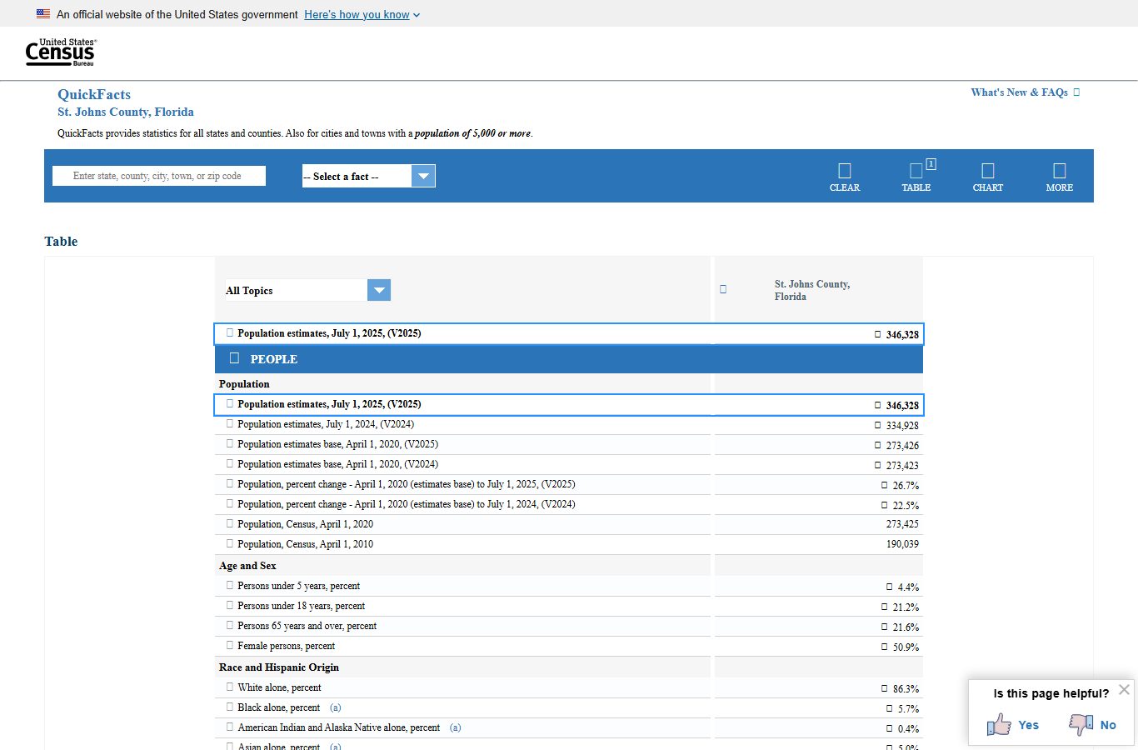Click the info icon beside Population, Census, April 1, 2020

pyautogui.click(x=230, y=523)
